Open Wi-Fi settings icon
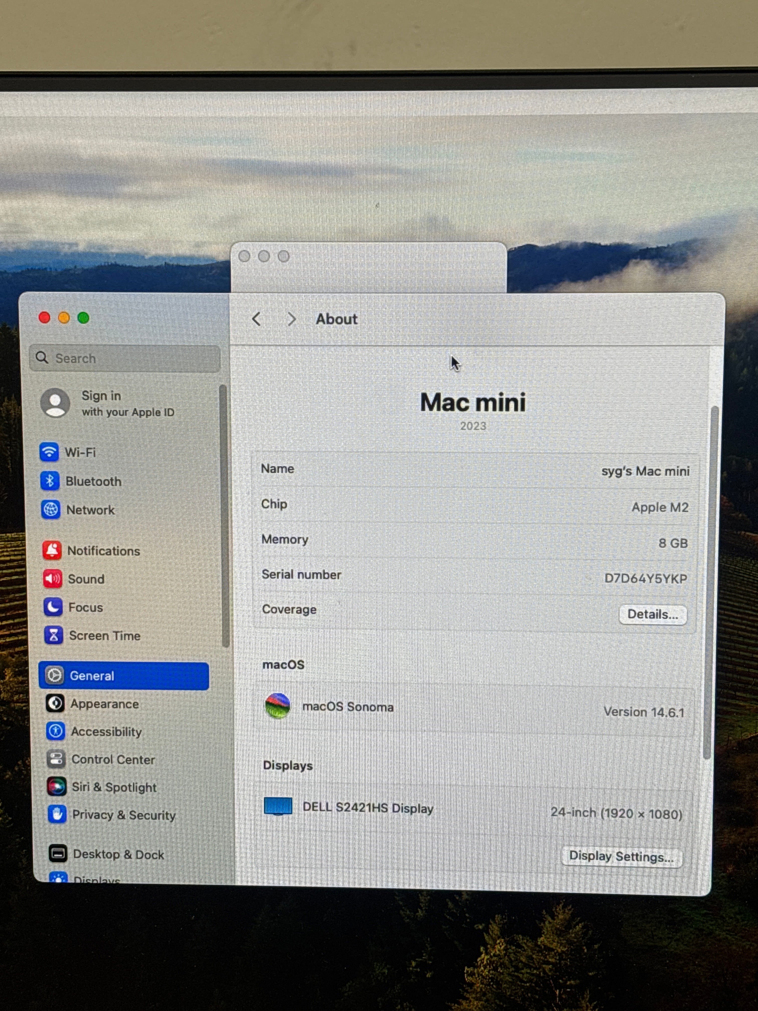The height and width of the screenshot is (1011, 758). [49, 452]
